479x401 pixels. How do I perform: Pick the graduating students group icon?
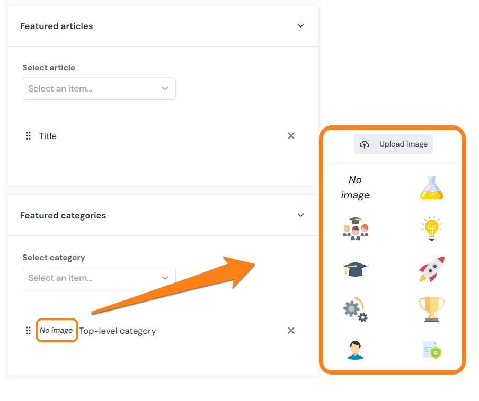(355, 229)
